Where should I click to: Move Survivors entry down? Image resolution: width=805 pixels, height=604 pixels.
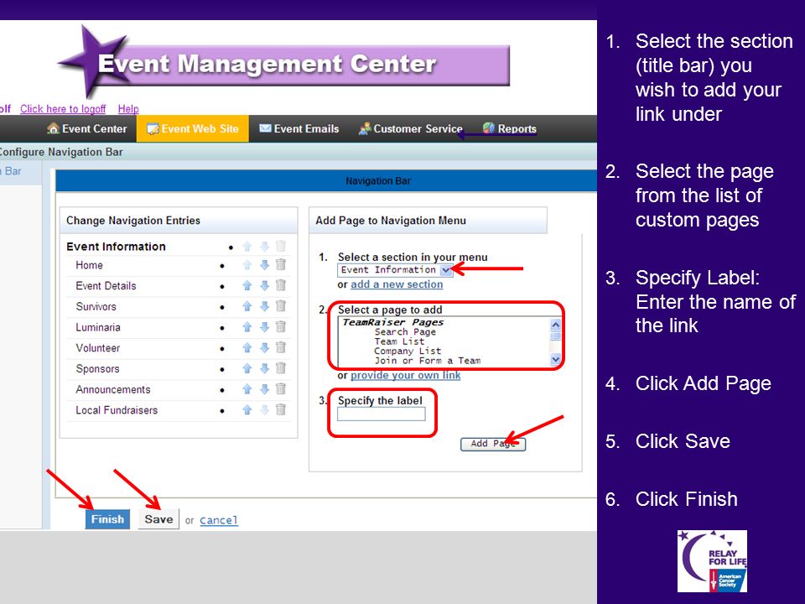click(264, 307)
